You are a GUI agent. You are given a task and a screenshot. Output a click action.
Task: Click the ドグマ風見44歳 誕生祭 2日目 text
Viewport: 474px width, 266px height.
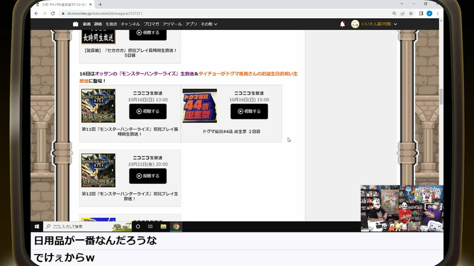point(231,132)
